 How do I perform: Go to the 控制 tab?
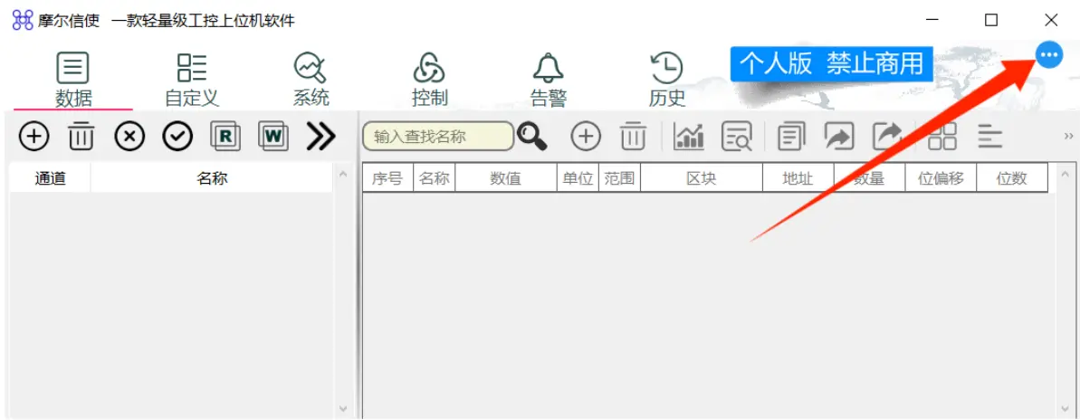[x=430, y=80]
